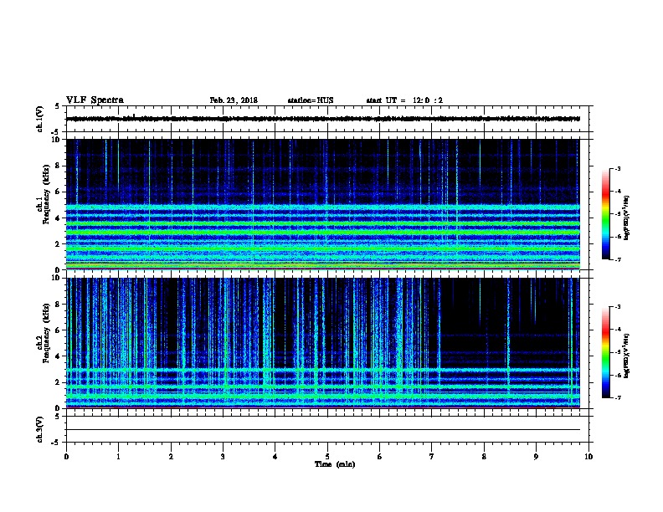Click time-axis tick label "1"
Viewport: 663px width, 512px height.
tap(118, 456)
